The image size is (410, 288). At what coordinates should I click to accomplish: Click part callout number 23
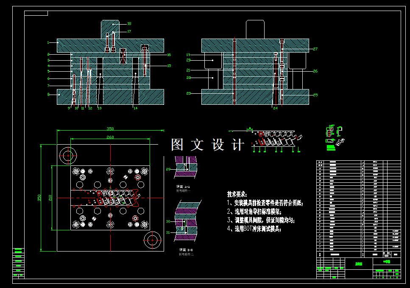click(189, 94)
